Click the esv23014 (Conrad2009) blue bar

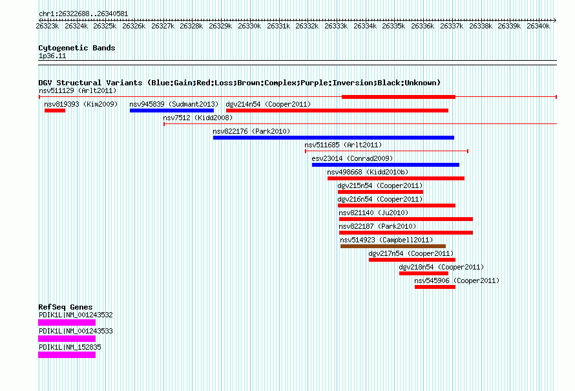tap(386, 165)
